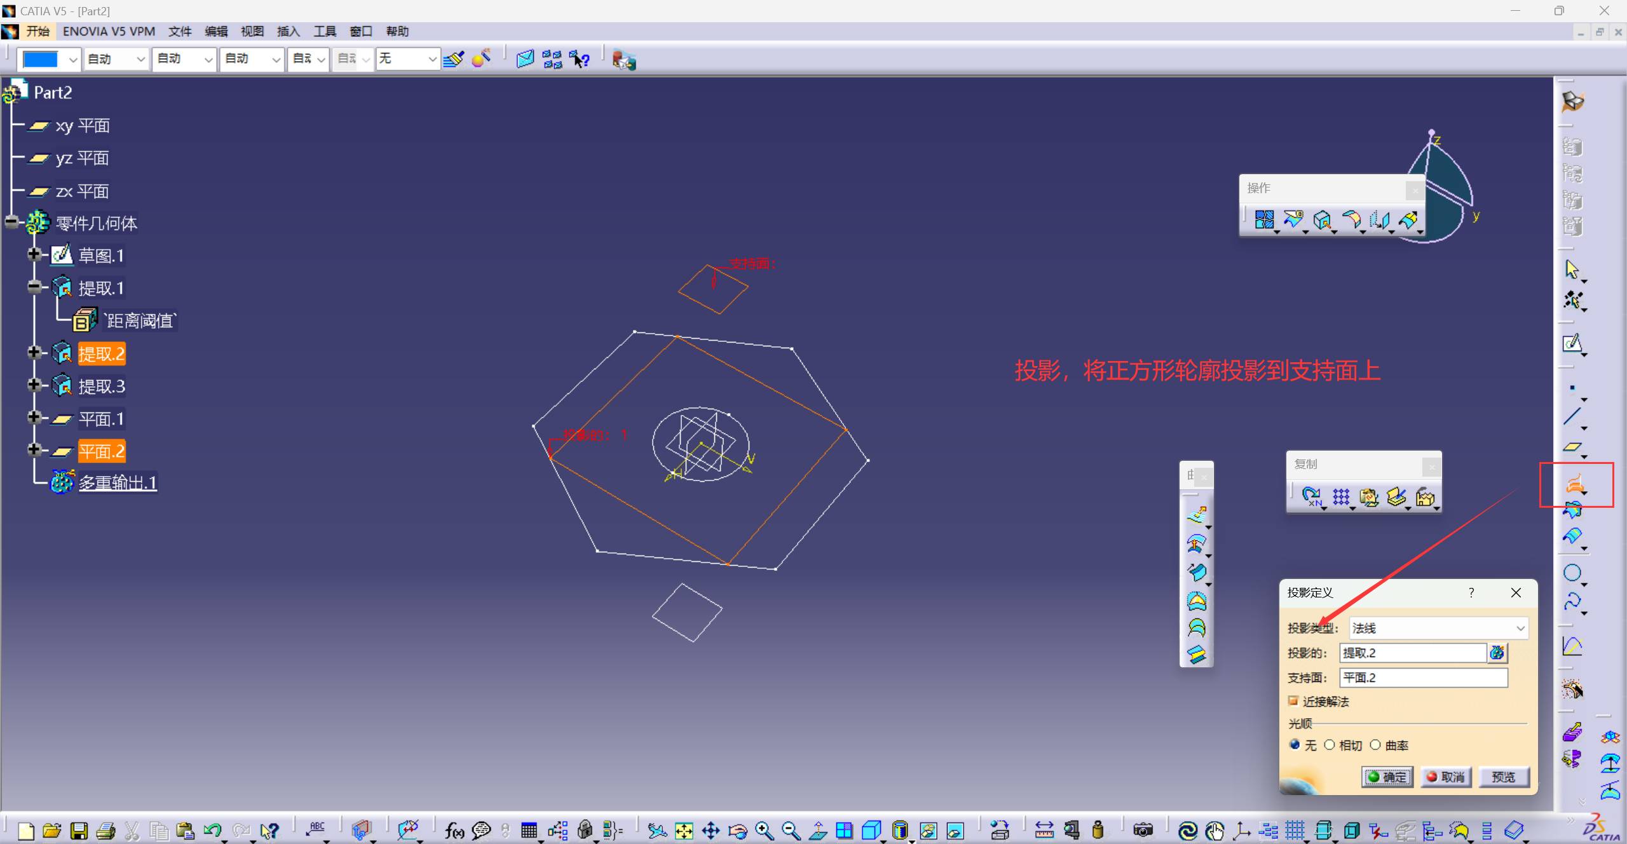1627x844 pixels.
Task: Open the formula f(x) tool
Action: [x=454, y=831]
